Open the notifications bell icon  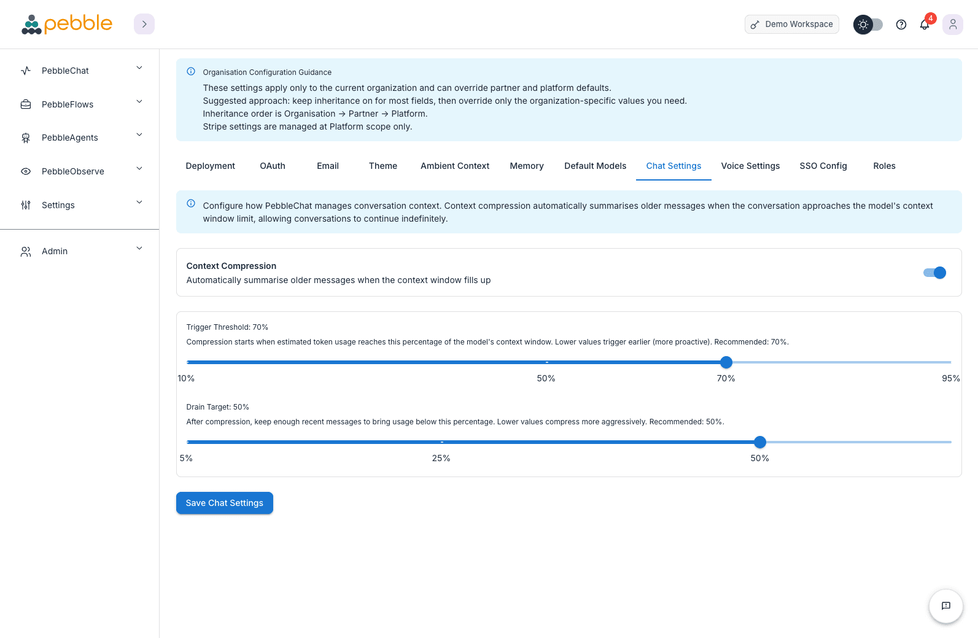pyautogui.click(x=924, y=25)
